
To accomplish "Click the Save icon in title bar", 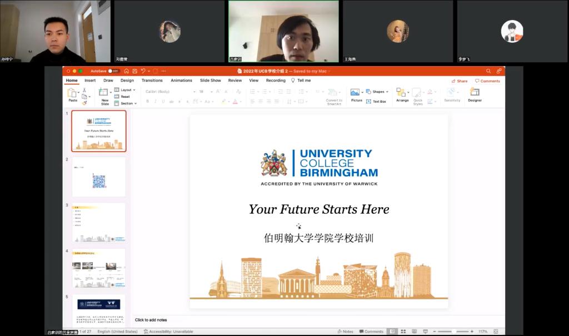I will 134,71.
